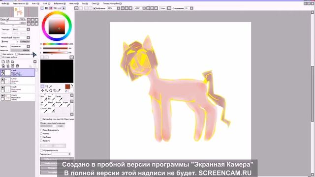Pick the Blend brush
This screenshot has height=177, width=315.
pyautogui.click(x=51, y=104)
